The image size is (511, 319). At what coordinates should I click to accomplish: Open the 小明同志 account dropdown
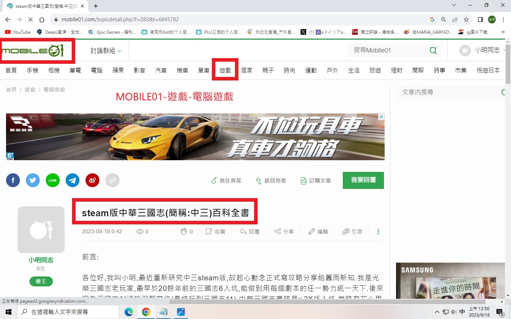tap(483, 50)
